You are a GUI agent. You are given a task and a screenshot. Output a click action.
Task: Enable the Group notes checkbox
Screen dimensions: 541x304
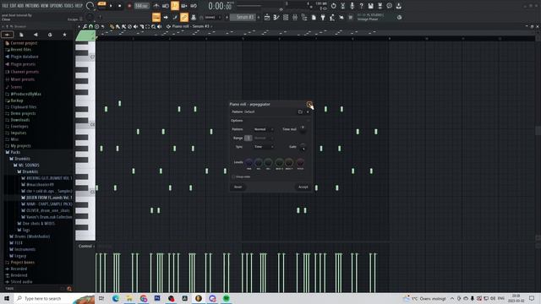(233, 176)
